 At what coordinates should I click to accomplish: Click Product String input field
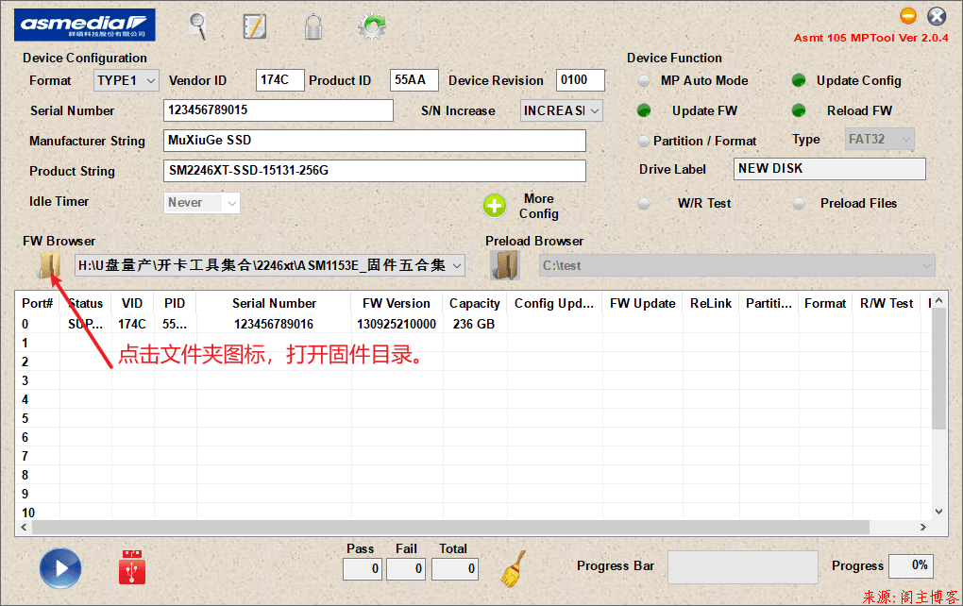375,170
